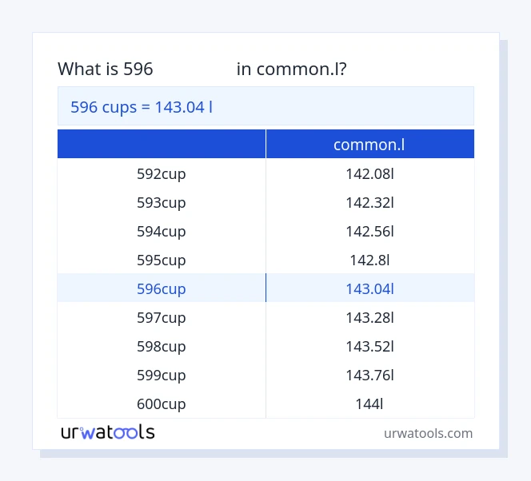The width and height of the screenshot is (531, 481).
Task: Click the 593cup table cell
Action: click(162, 202)
